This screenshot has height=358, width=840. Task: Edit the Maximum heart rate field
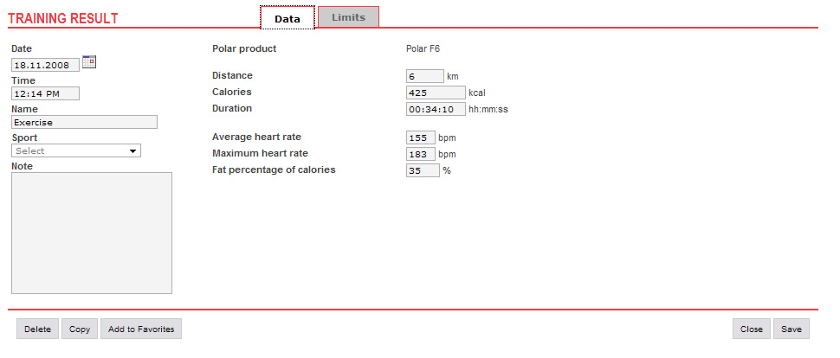pyautogui.click(x=421, y=154)
